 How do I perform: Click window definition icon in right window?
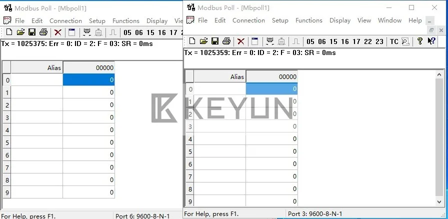254,41
